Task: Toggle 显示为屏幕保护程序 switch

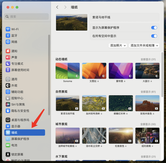Action: [154, 28]
